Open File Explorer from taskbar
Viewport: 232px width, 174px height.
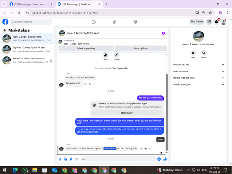35,170
